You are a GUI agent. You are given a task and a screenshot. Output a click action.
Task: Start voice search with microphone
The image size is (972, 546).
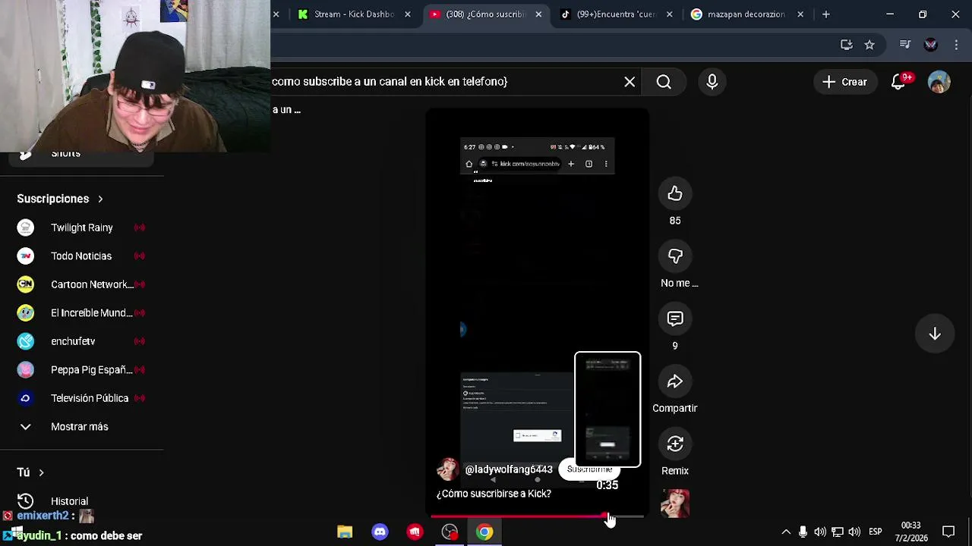pyautogui.click(x=712, y=82)
